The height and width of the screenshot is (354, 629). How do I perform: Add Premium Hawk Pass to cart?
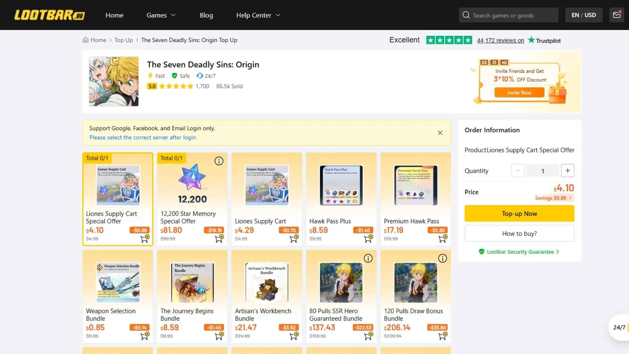(443, 238)
